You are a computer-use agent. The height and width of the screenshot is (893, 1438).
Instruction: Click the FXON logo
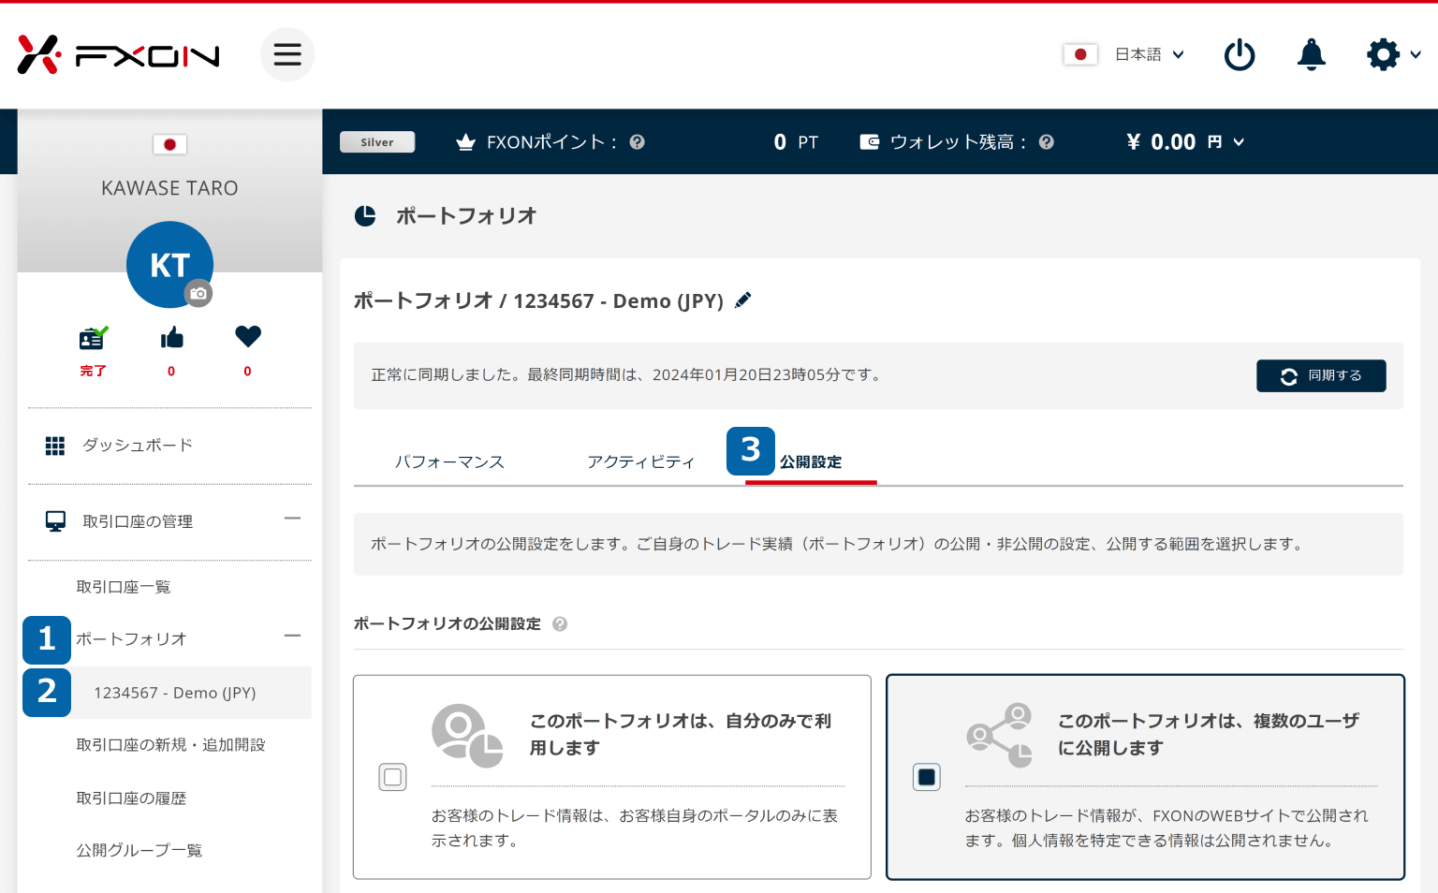click(x=119, y=55)
